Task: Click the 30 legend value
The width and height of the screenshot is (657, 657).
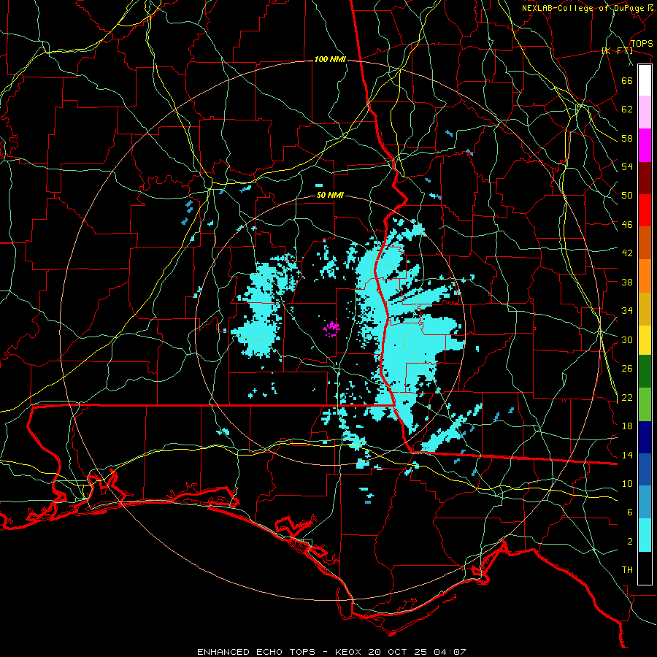Action: pyautogui.click(x=627, y=339)
